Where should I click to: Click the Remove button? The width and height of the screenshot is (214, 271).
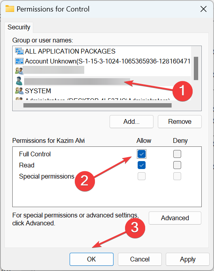point(180,121)
